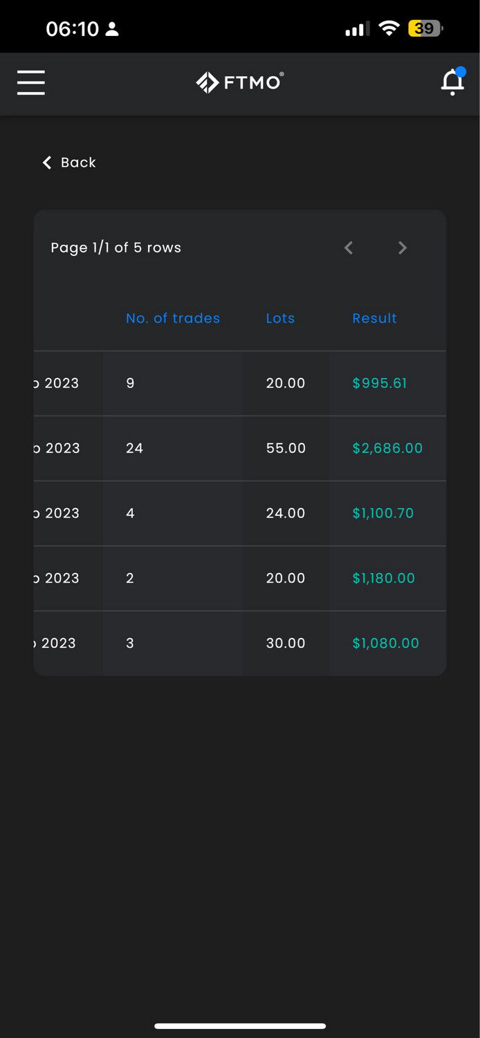Tap the FTMO logo
This screenshot has width=480, height=1038.
pyautogui.click(x=240, y=82)
